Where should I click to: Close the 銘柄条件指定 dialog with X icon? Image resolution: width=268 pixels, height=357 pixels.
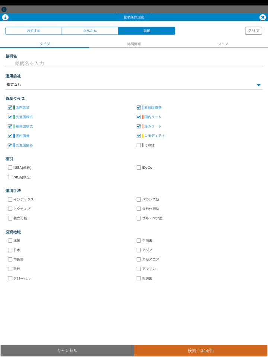point(262,17)
